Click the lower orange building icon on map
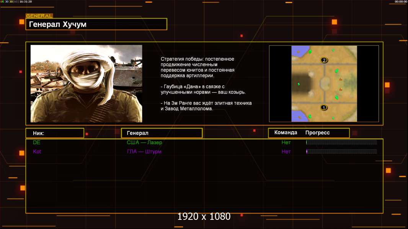 341,89
